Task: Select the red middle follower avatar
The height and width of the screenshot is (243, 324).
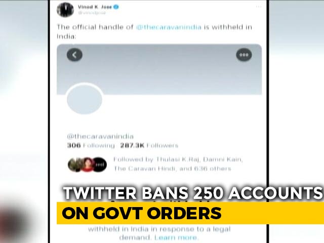Action: [88, 165]
